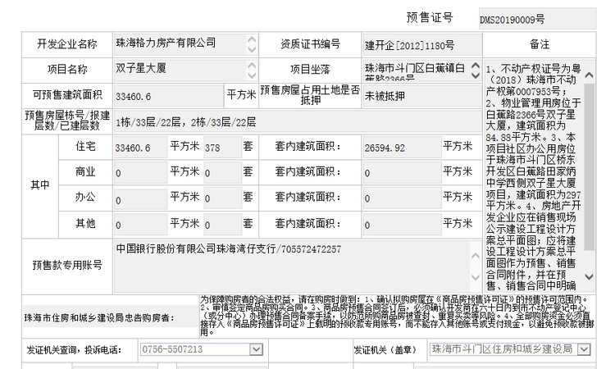Click up arrow in 项目坐落 field

(x=476, y=65)
